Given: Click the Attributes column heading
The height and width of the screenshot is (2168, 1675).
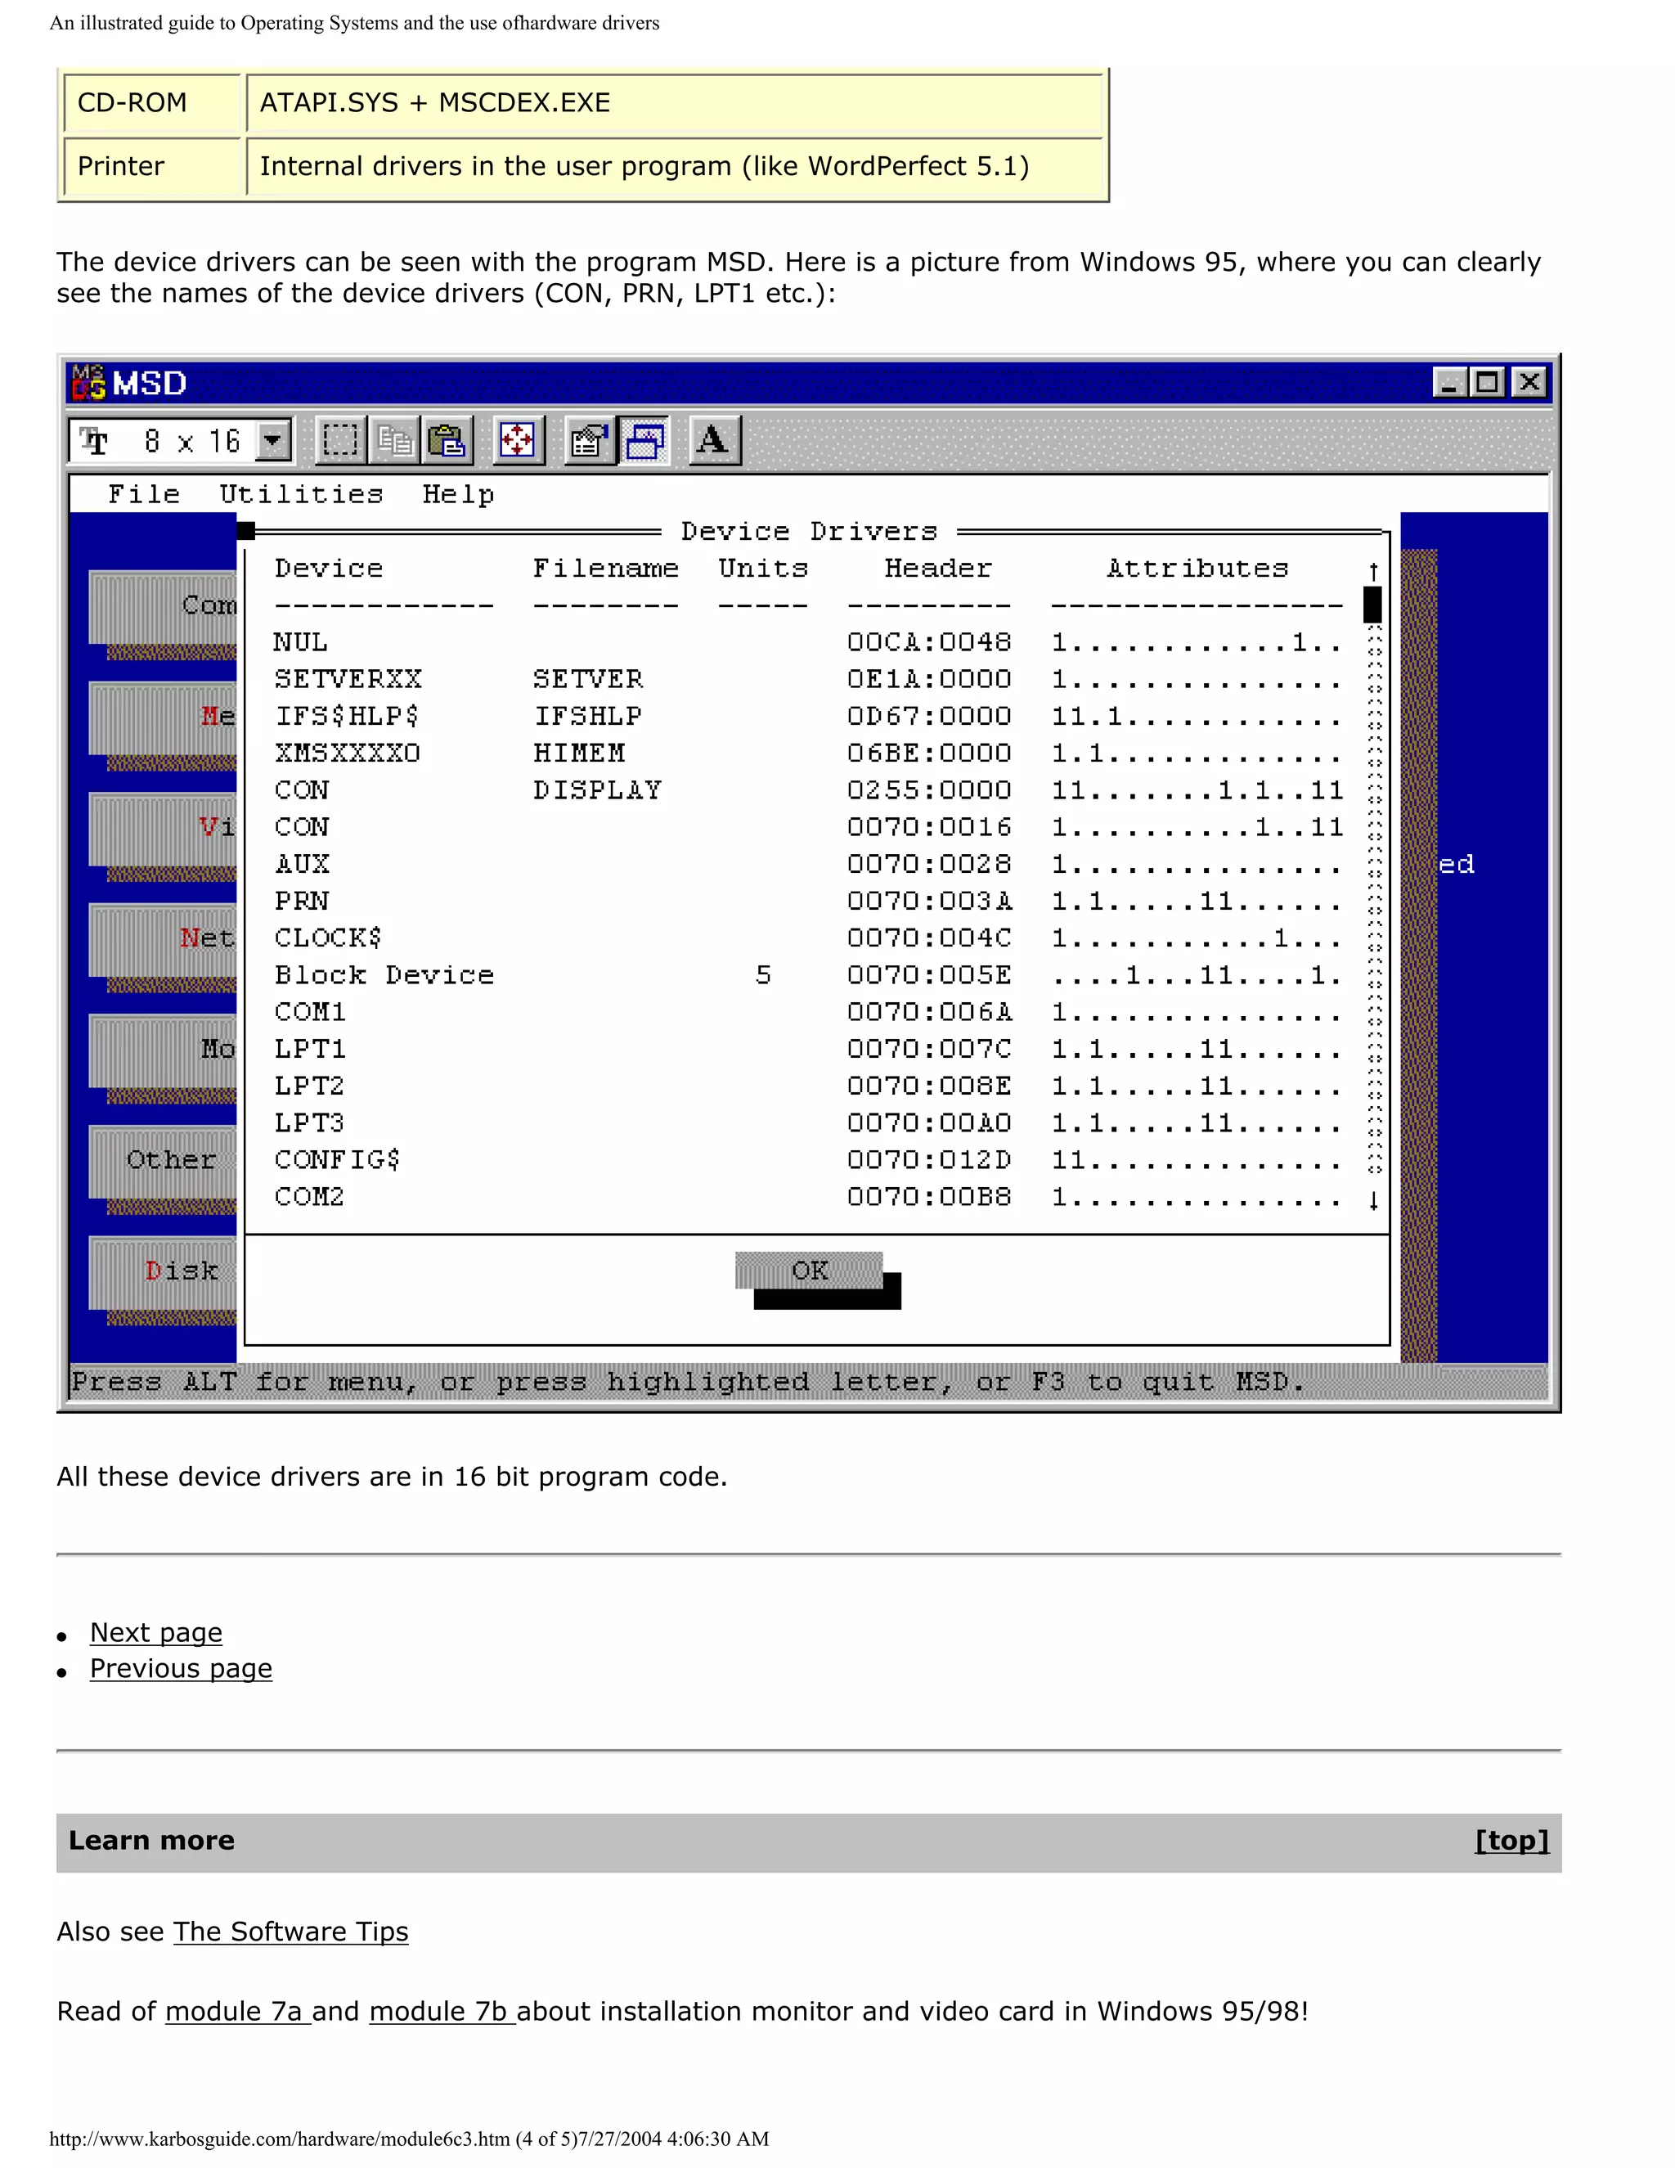Looking at the screenshot, I should [x=1197, y=569].
